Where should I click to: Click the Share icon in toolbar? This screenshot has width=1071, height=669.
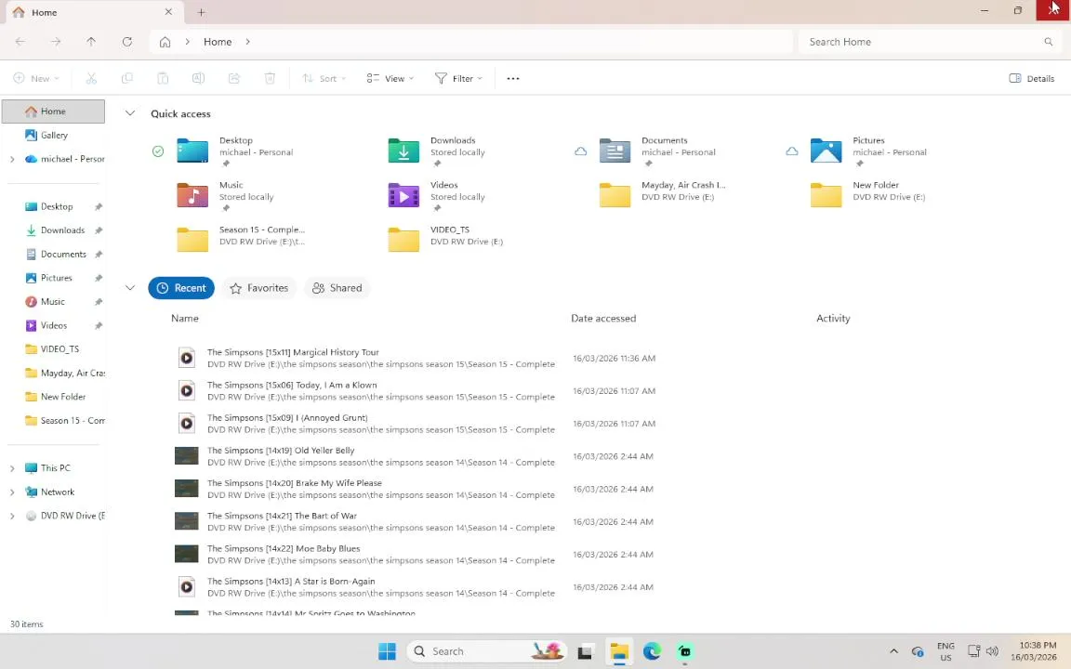tap(234, 78)
